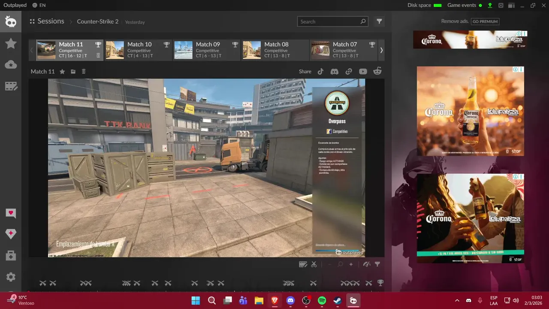
Task: Click the GO PREMIUM button
Action: point(485,21)
